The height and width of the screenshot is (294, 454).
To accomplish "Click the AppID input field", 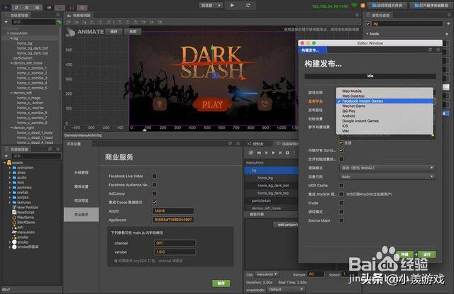I will [173, 211].
